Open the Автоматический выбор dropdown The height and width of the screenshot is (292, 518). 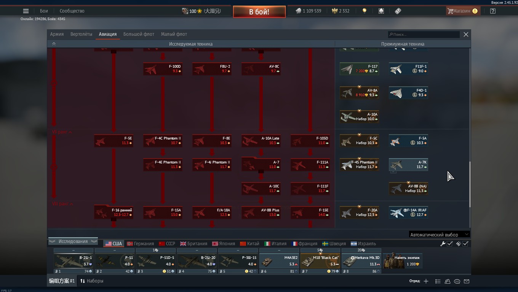point(439,235)
